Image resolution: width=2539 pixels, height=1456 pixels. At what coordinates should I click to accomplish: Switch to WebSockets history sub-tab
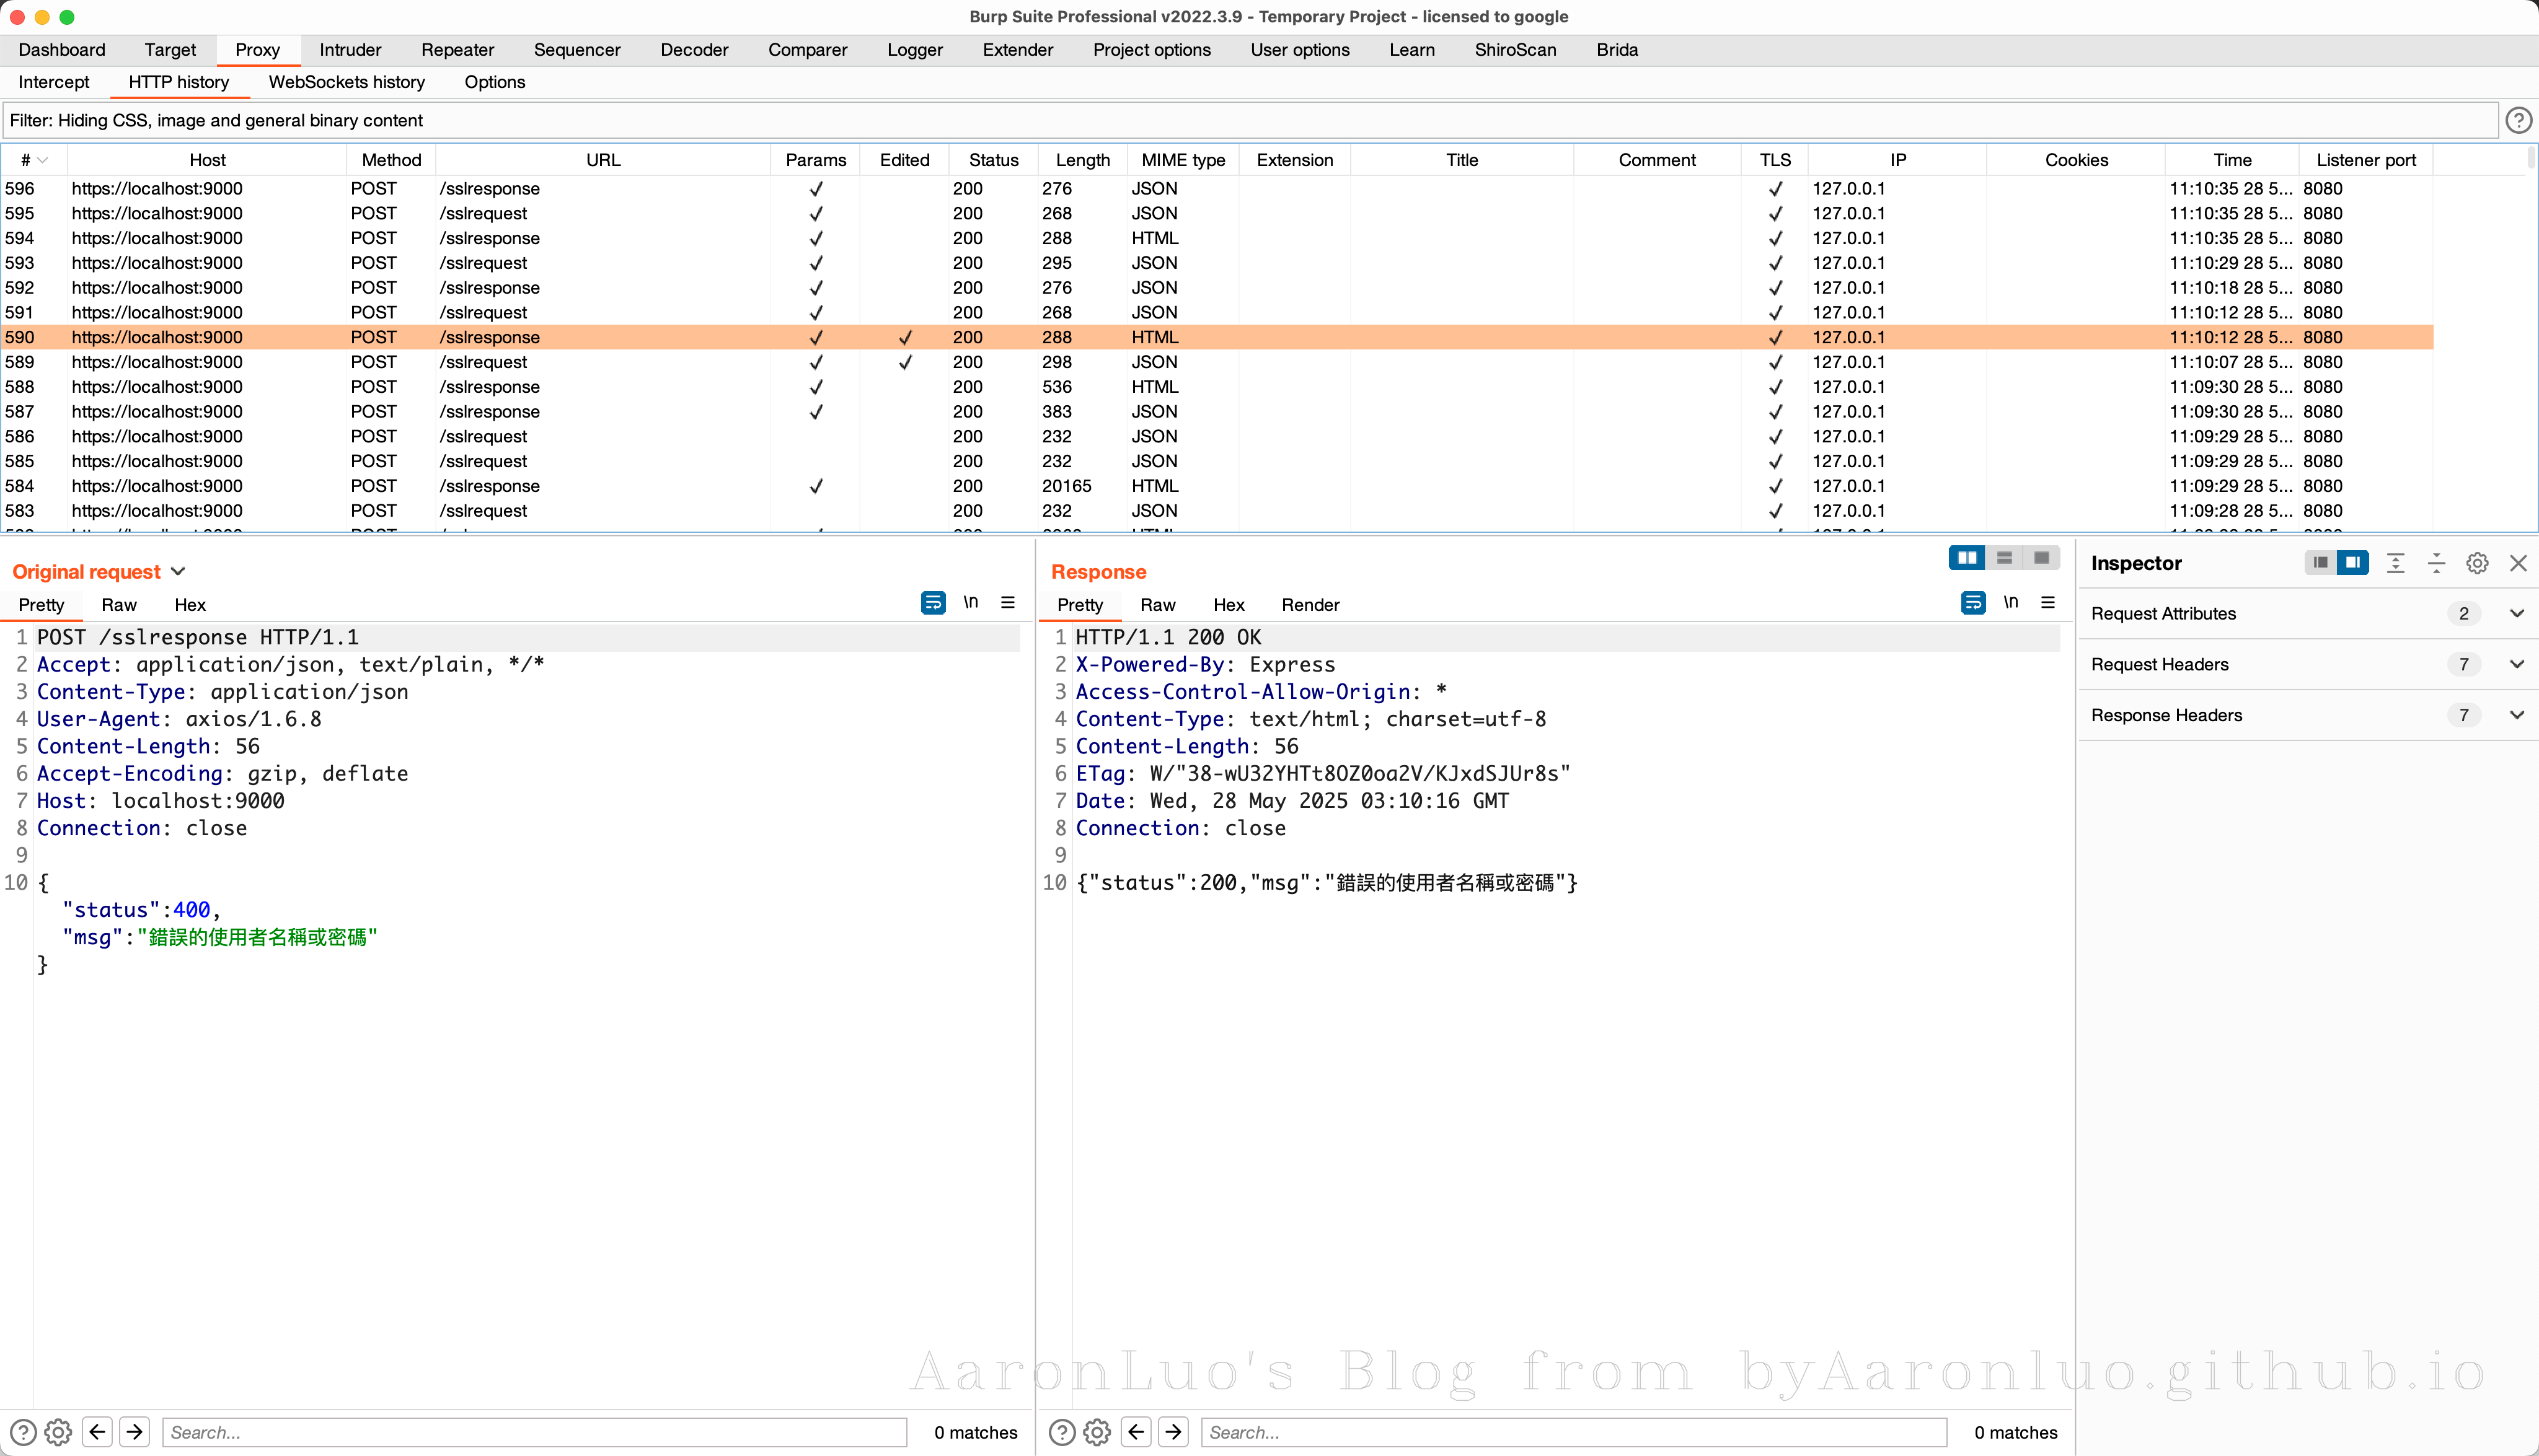346,82
